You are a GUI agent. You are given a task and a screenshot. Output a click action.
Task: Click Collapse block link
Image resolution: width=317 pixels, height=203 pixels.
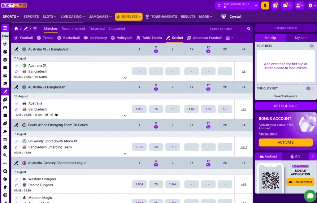tap(286, 28)
